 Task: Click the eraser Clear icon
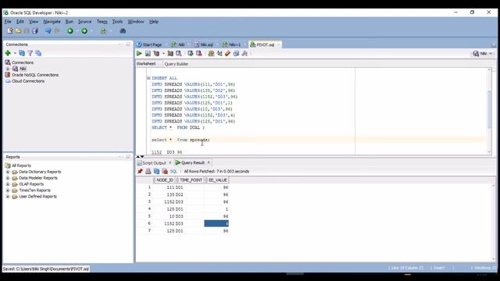(227, 54)
